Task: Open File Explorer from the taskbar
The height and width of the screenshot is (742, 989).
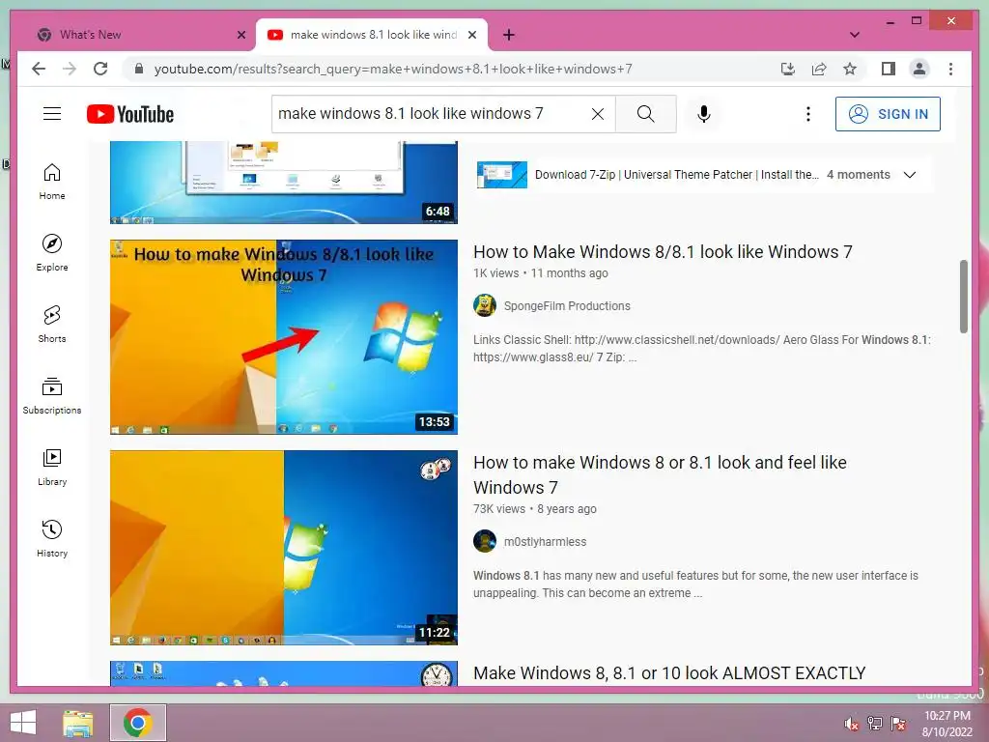Action: click(x=78, y=723)
